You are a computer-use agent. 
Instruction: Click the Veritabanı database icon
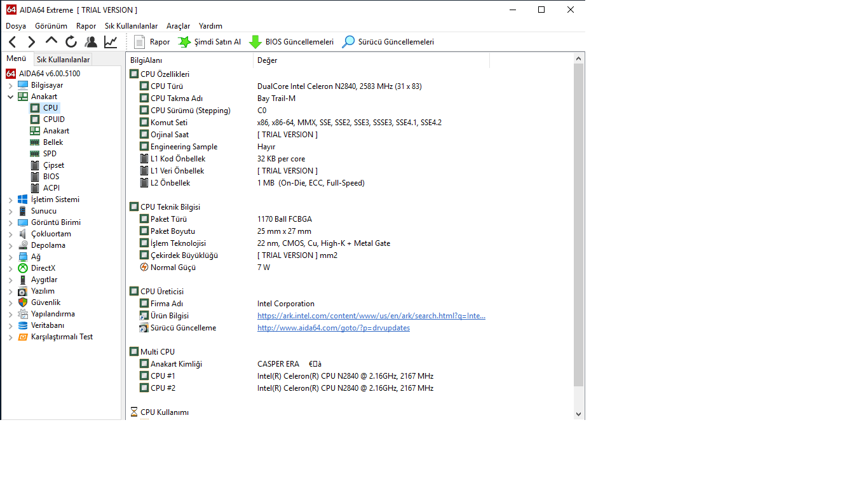coord(23,325)
